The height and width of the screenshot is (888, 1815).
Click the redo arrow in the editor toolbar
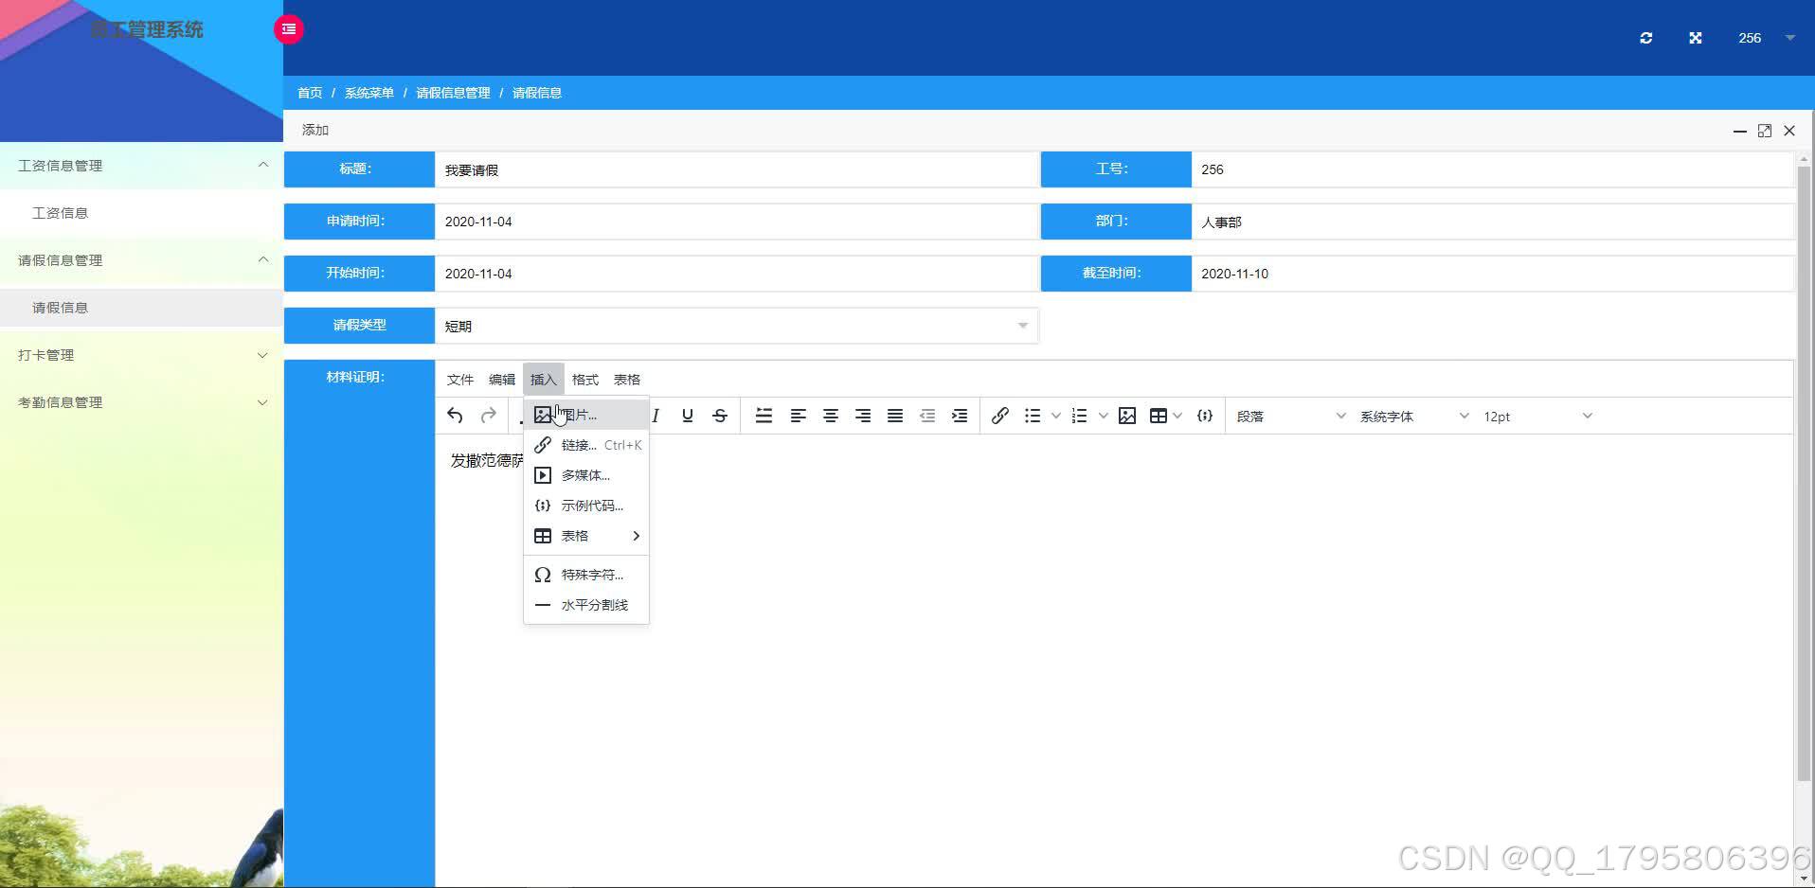[488, 416]
